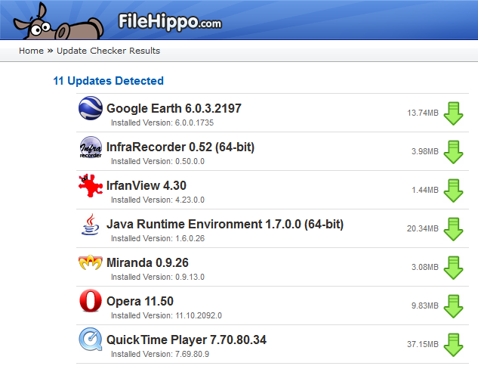The height and width of the screenshot is (366, 478).
Task: Click the 9.83MB size for Opera
Action: tap(425, 306)
